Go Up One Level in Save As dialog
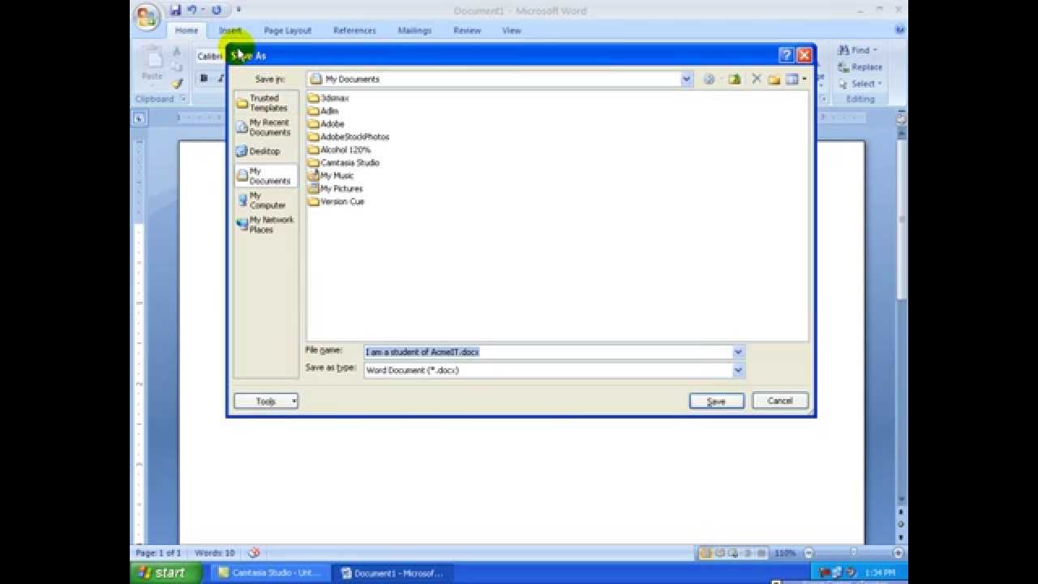 735,79
